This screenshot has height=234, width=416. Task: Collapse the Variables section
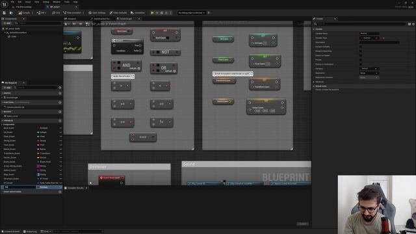[x=3, y=120]
